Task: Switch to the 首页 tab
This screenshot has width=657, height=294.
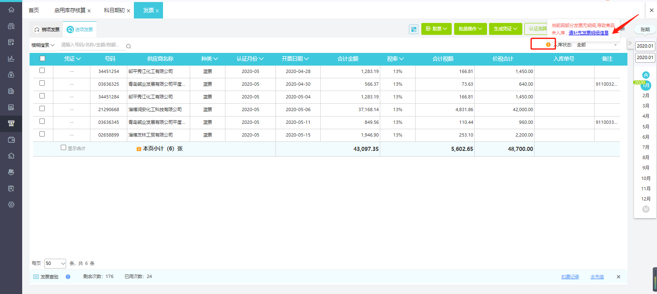Action: (34, 10)
